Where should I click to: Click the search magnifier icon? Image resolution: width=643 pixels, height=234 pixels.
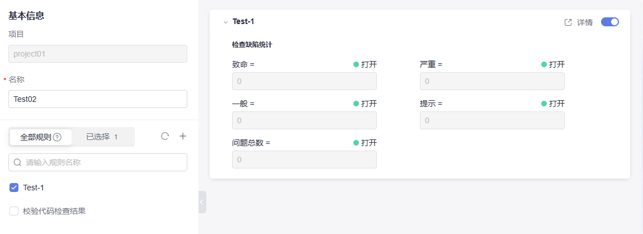17,162
